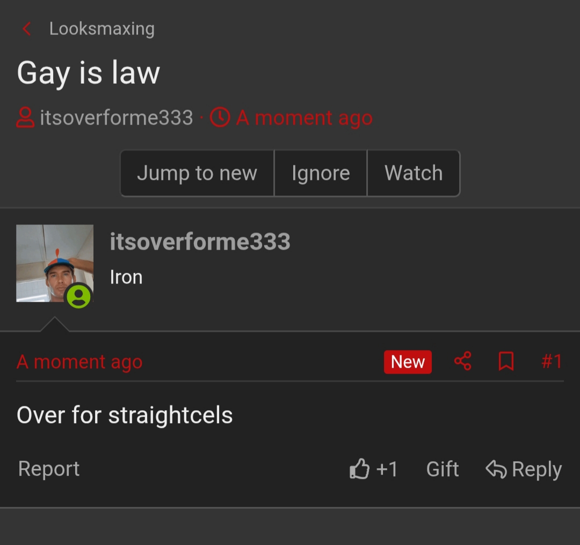Click the thumbs up like icon

[359, 469]
